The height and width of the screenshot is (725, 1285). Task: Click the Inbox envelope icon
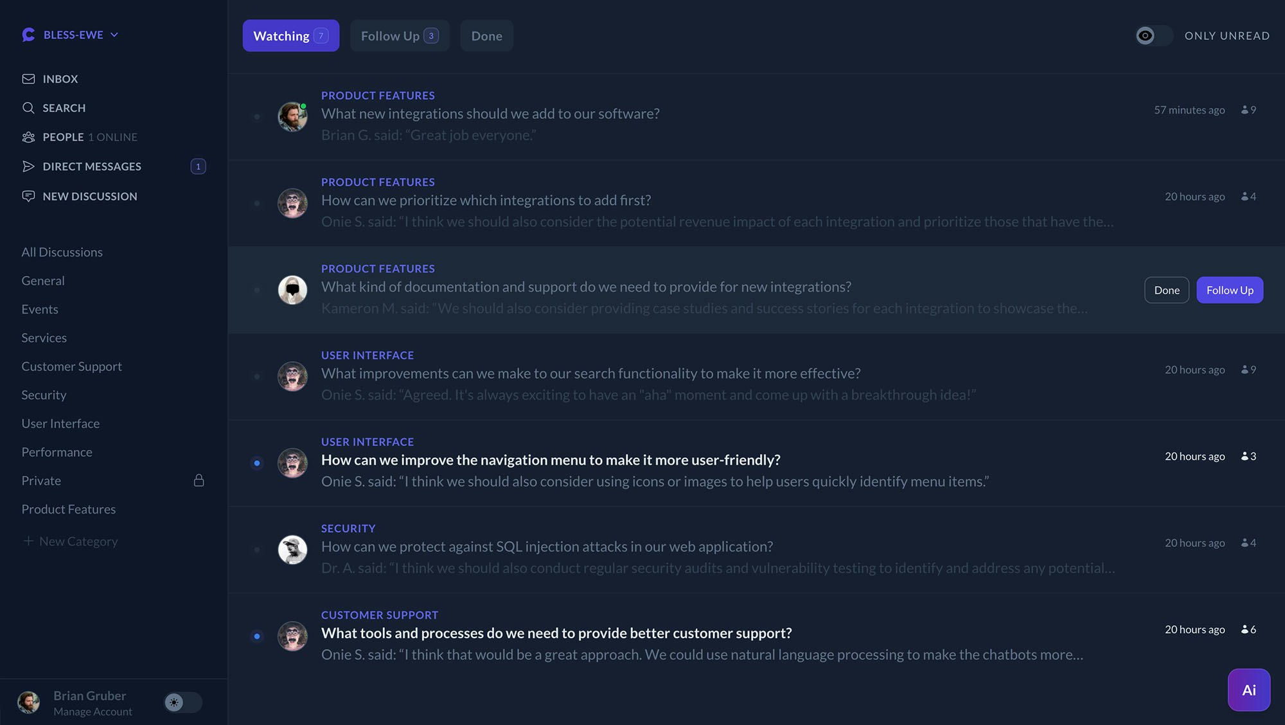pyautogui.click(x=28, y=79)
